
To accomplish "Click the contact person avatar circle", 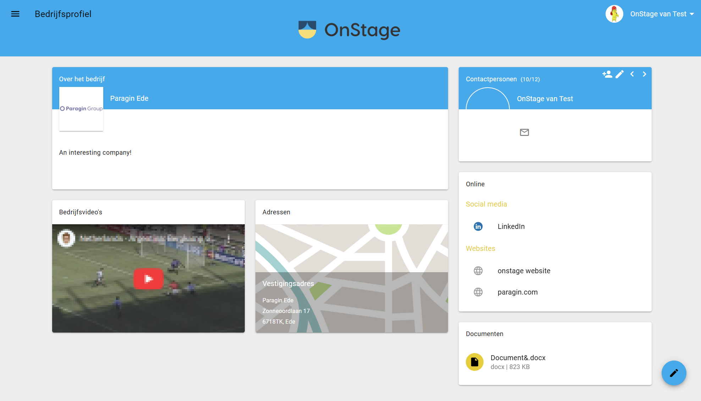I will click(487, 99).
